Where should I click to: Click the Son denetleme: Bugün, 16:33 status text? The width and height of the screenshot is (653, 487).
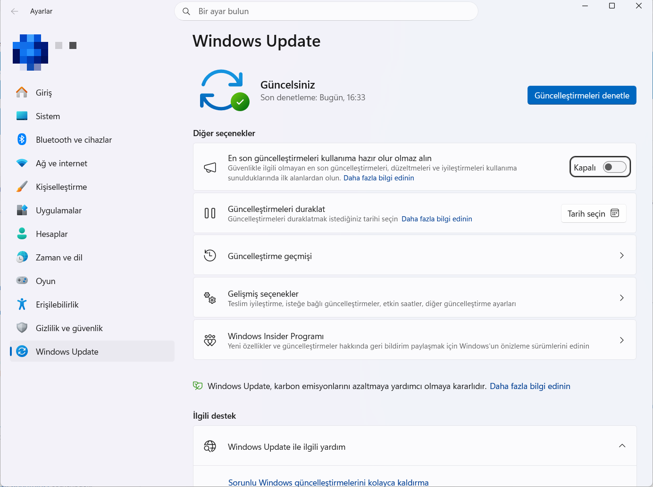[x=313, y=97]
